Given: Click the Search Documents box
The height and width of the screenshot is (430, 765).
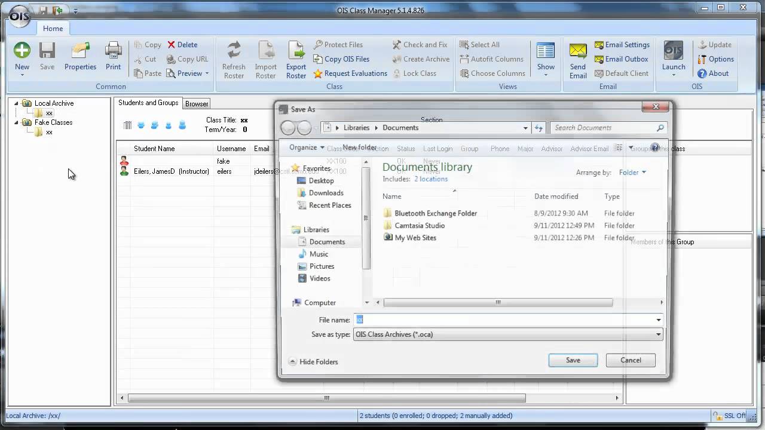Looking at the screenshot, I should tap(608, 128).
